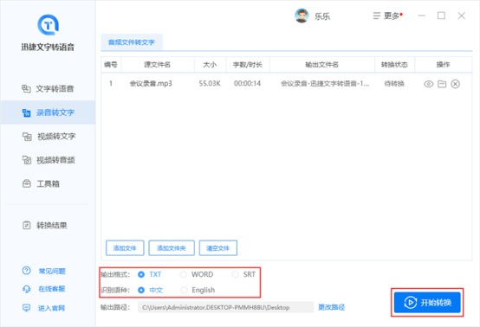This screenshot has height=327, width=480.
Task: Click duration 00:00:14
Action: point(247,83)
